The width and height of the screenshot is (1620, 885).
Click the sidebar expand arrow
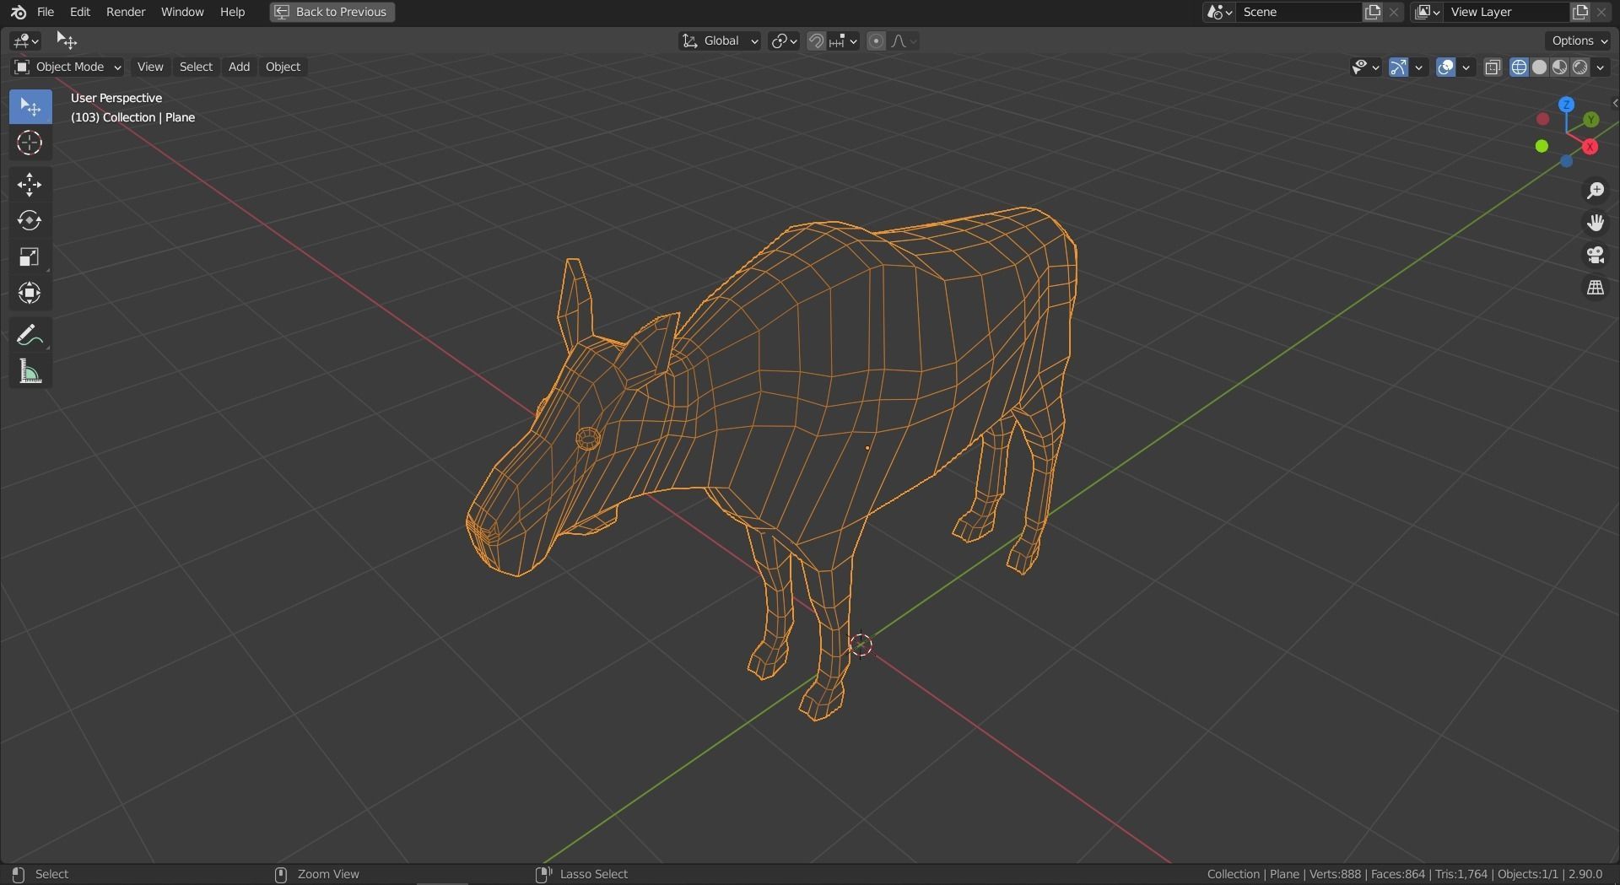coord(1614,103)
